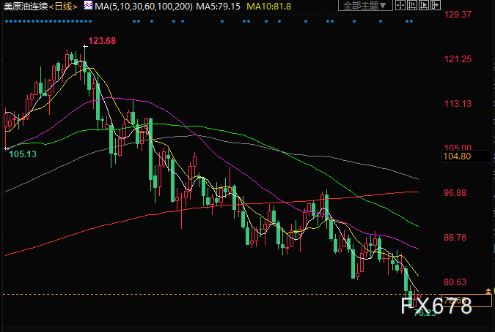Click the 123.68 high price label
The height and width of the screenshot is (332, 495).
102,41
